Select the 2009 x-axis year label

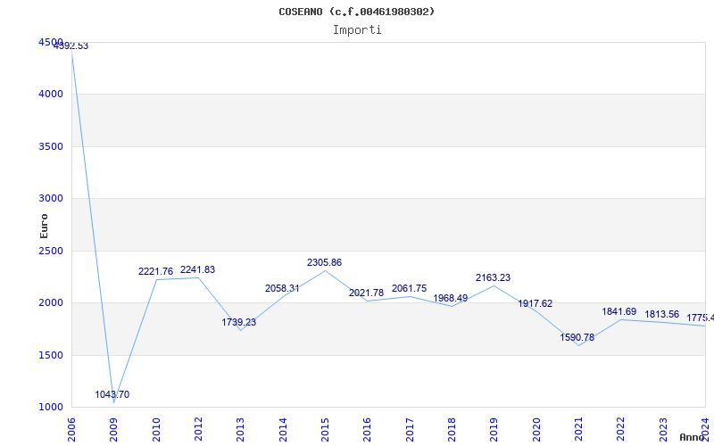click(114, 429)
